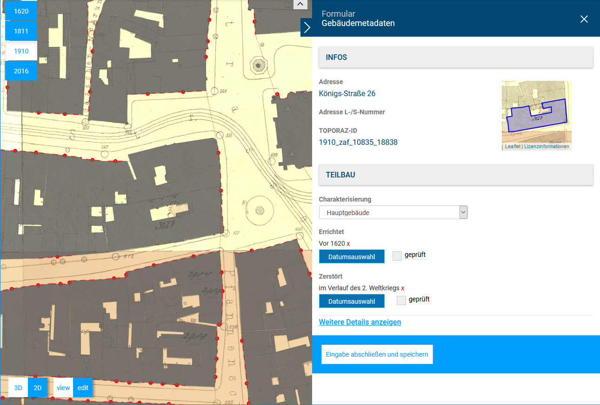Remove the '2. Weltkriegs' destruction date
Viewport: 600px width, 405px height.
pos(403,288)
